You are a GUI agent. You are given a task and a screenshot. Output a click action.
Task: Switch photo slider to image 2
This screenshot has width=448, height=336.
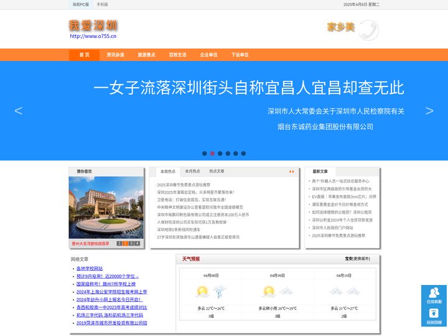point(125,243)
